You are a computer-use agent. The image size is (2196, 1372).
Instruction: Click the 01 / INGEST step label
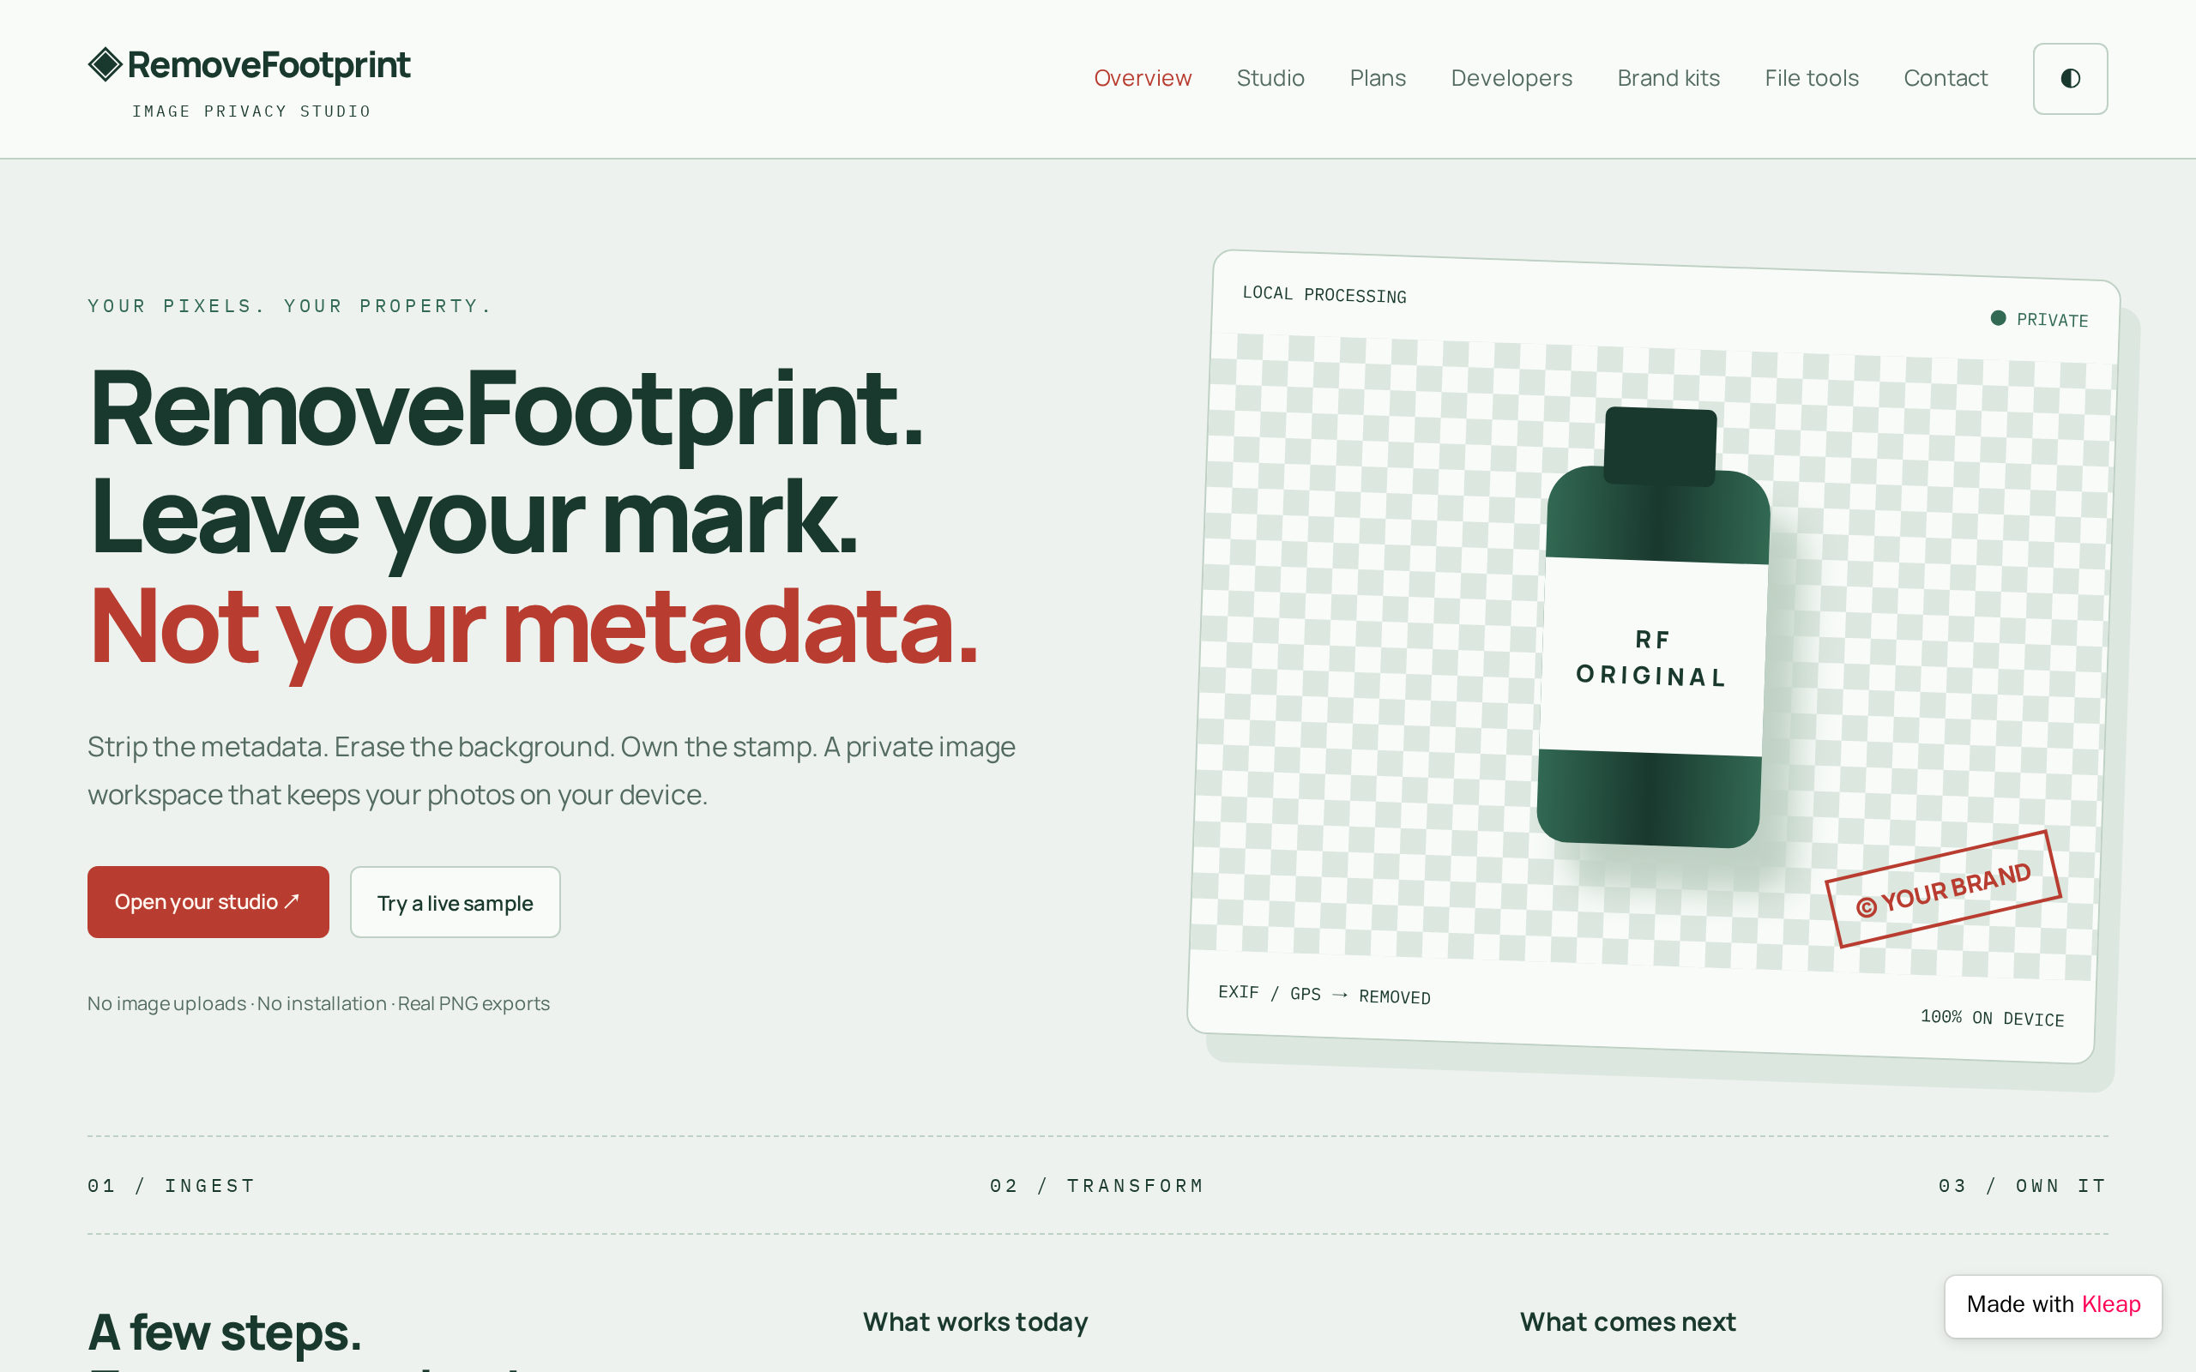click(x=172, y=1185)
